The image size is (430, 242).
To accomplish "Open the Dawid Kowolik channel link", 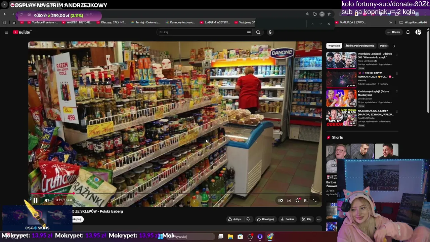I will click(365, 99).
